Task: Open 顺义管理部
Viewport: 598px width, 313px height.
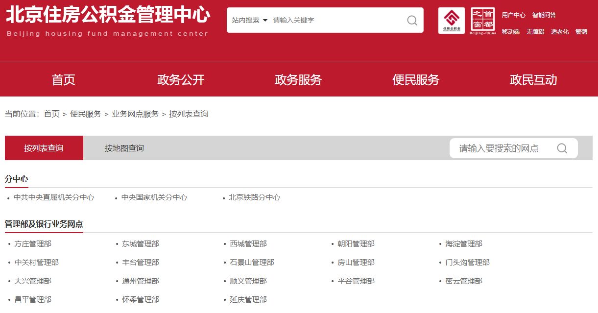Action: 248,281
